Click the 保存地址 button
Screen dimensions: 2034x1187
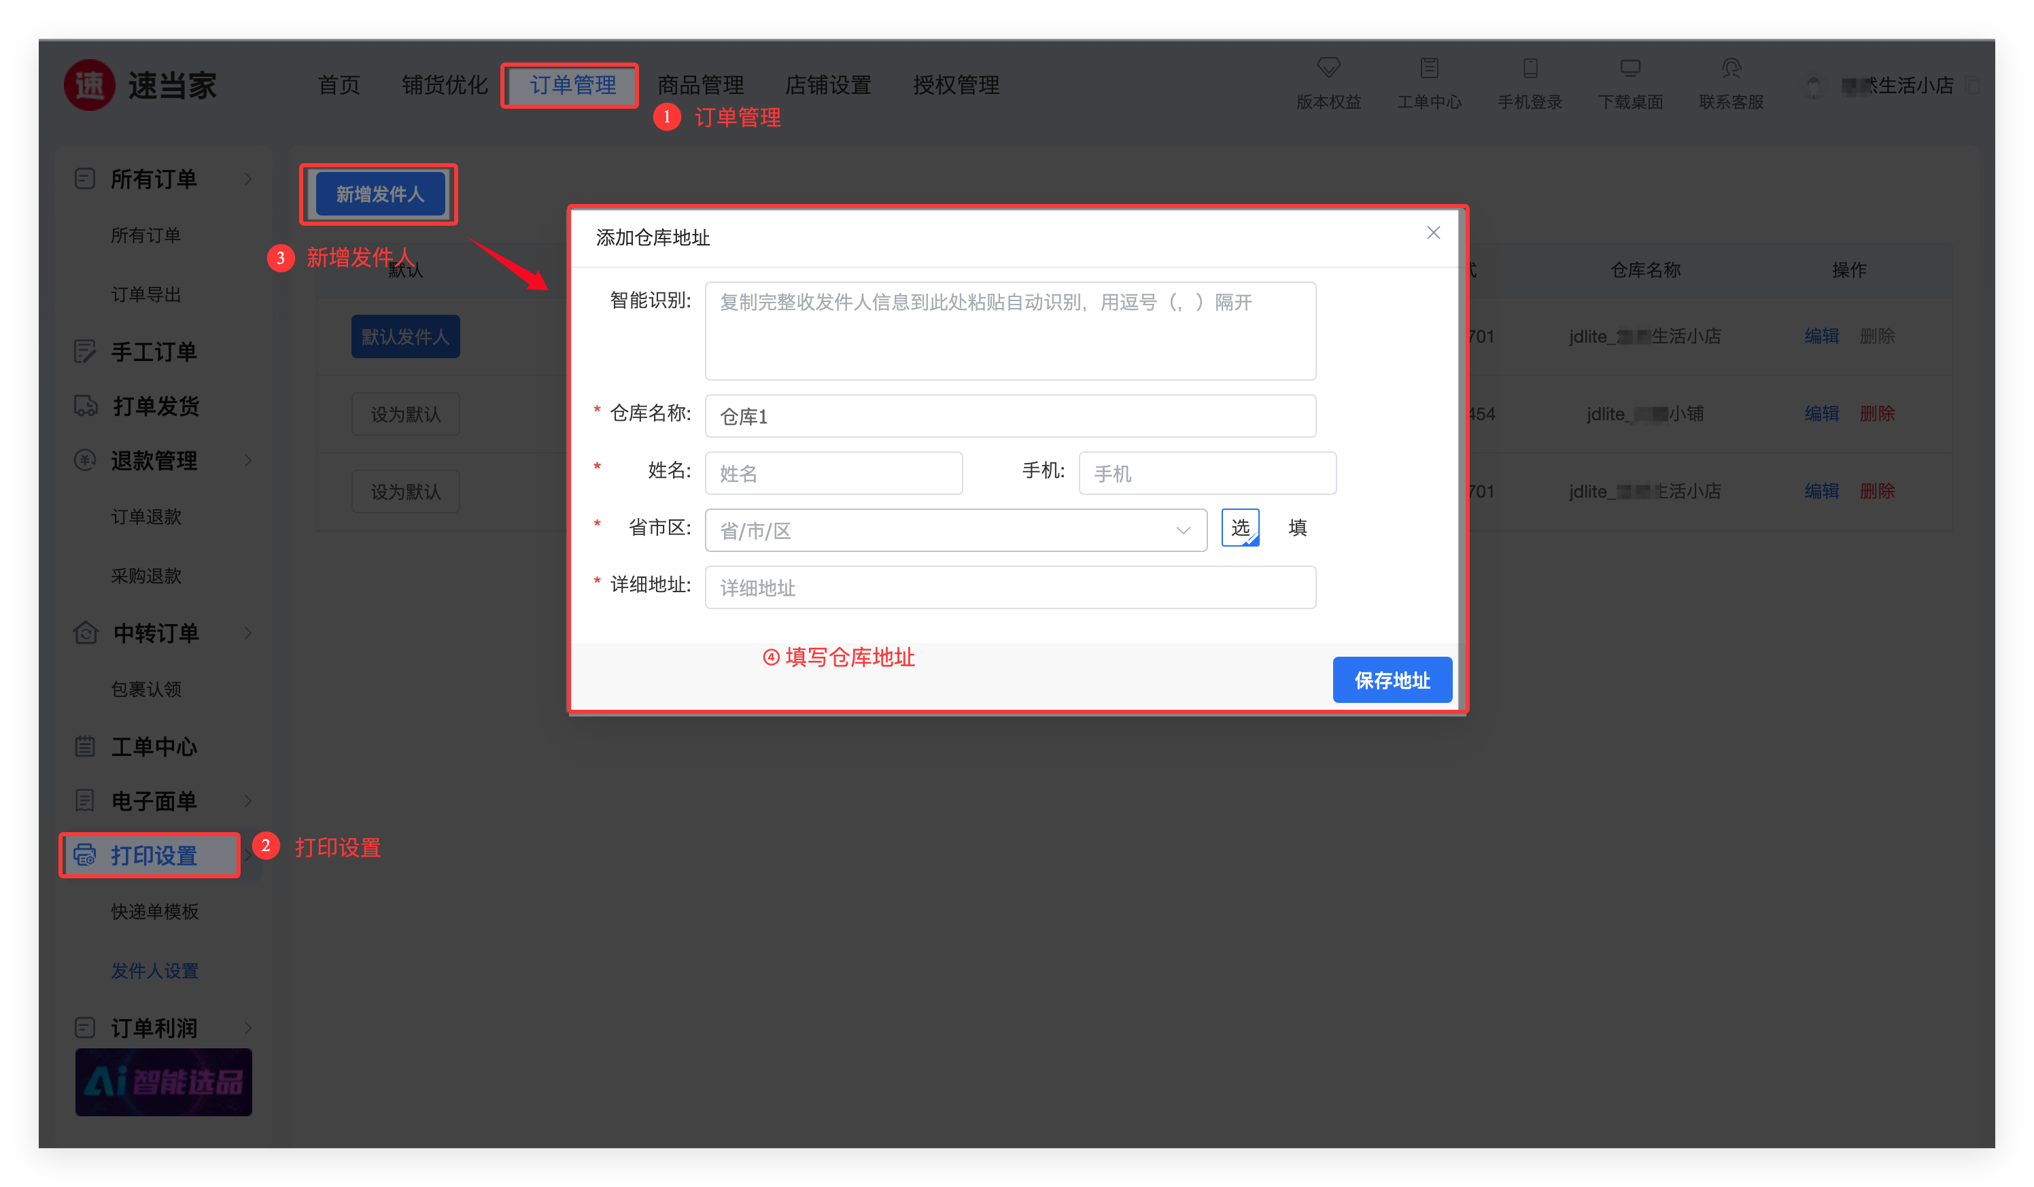1392,681
